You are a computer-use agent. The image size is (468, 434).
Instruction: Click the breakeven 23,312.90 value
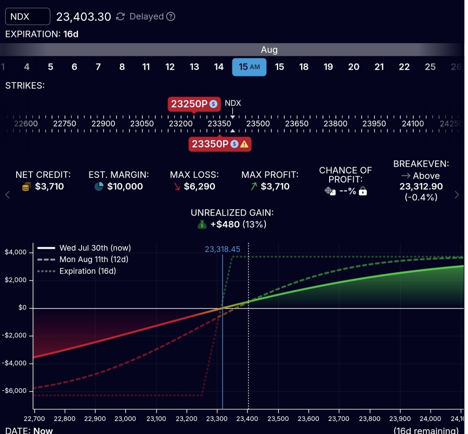(421, 186)
